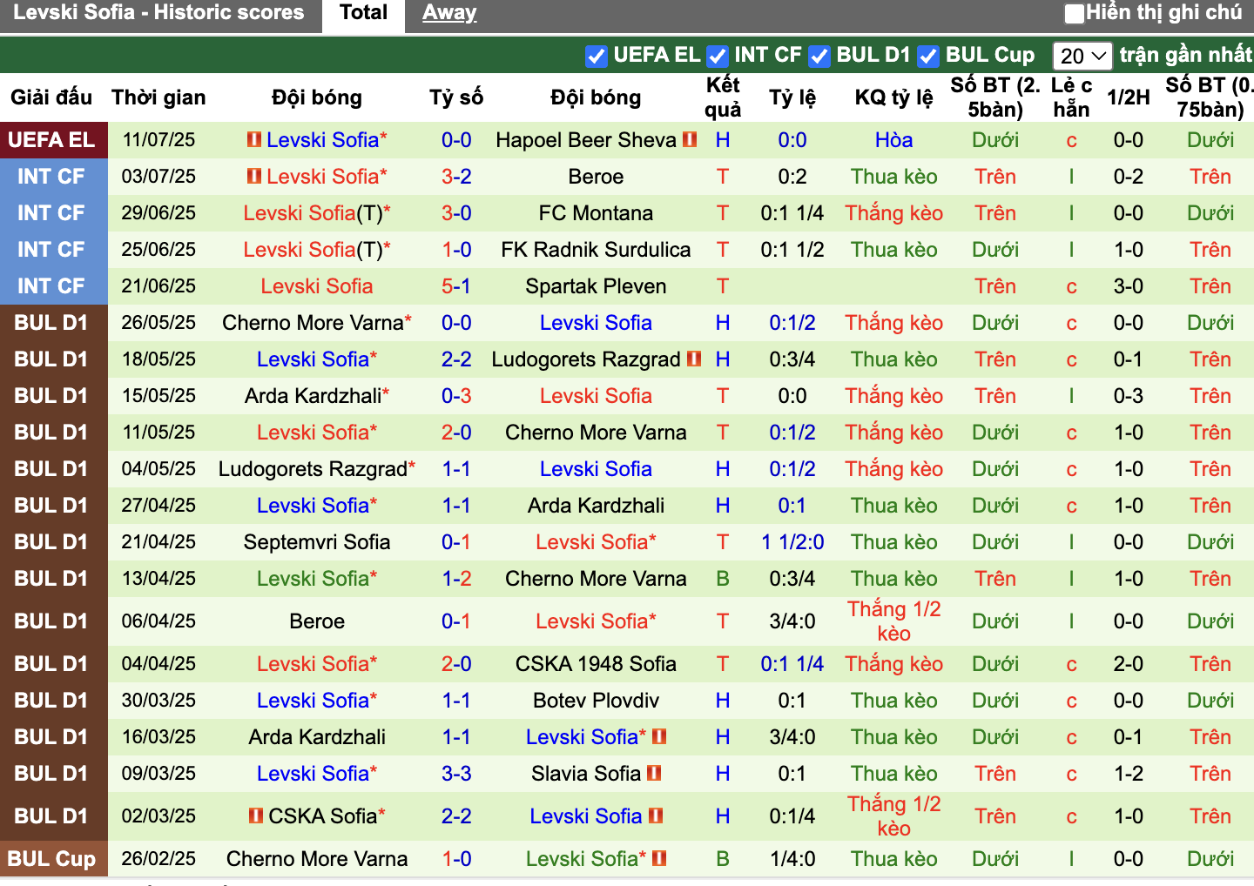Image resolution: width=1254 pixels, height=886 pixels.
Task: Open the 20 recent matches dropdown
Action: point(1082,56)
